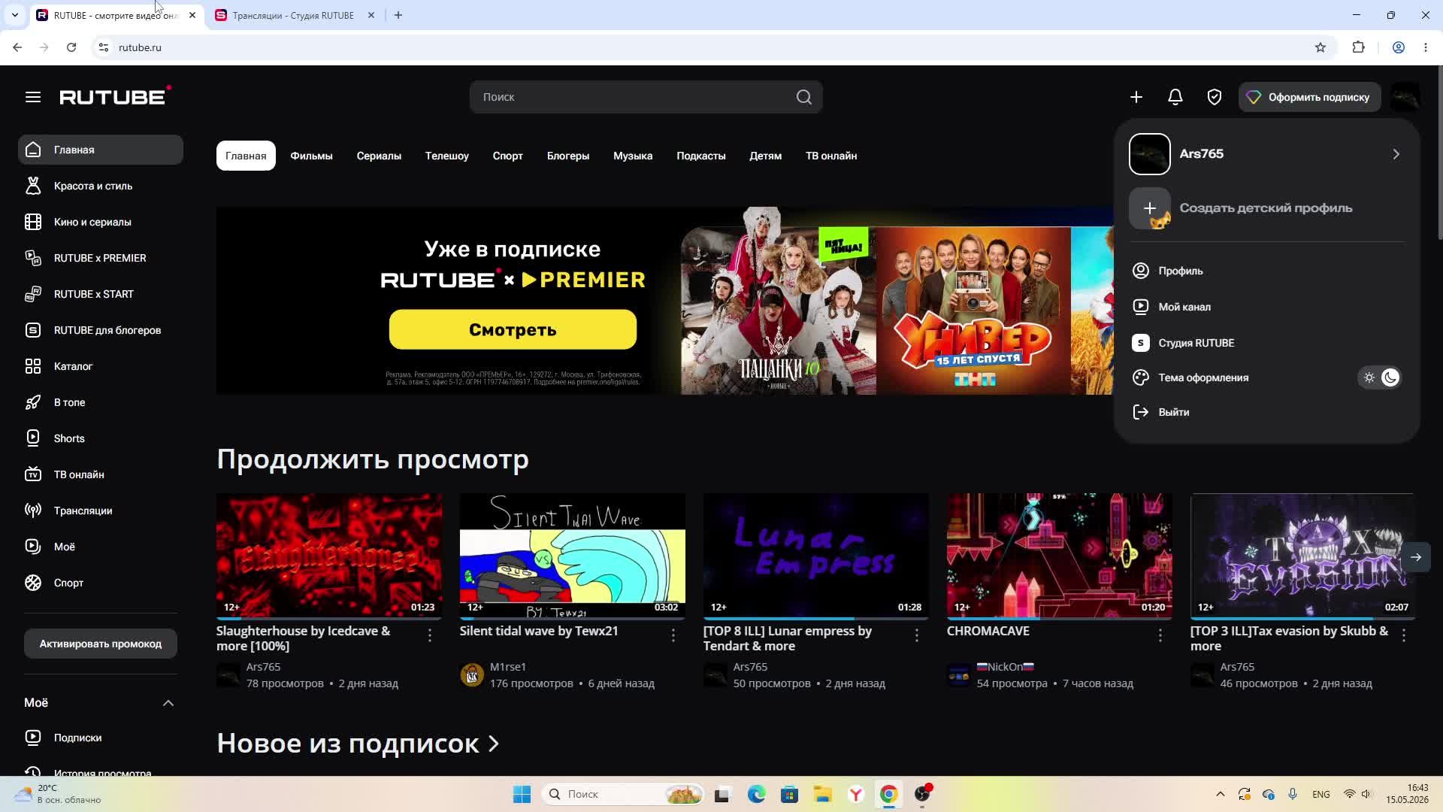The width and height of the screenshot is (1443, 812).
Task: Open Спорт in sidebar
Action: pos(101,583)
